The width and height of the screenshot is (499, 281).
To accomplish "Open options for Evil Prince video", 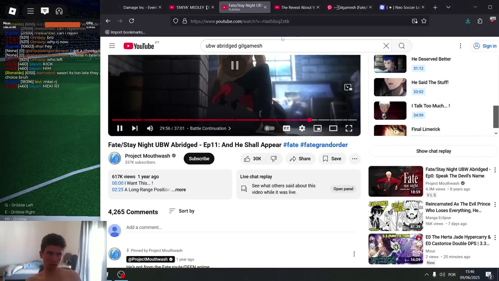I will coord(495,205).
